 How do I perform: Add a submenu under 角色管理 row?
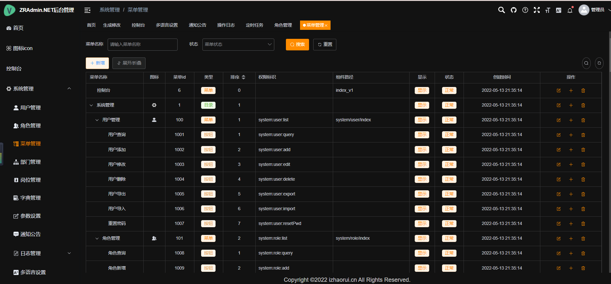[571, 238]
